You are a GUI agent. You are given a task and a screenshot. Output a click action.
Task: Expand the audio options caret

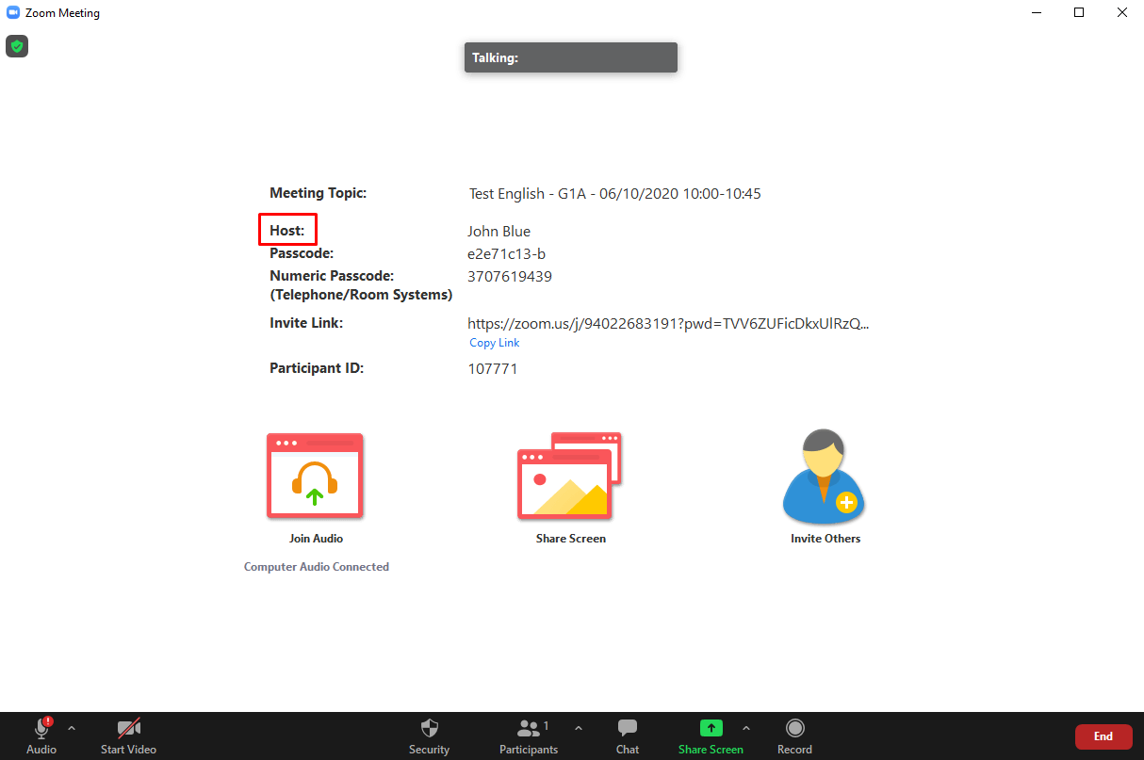[x=72, y=728]
